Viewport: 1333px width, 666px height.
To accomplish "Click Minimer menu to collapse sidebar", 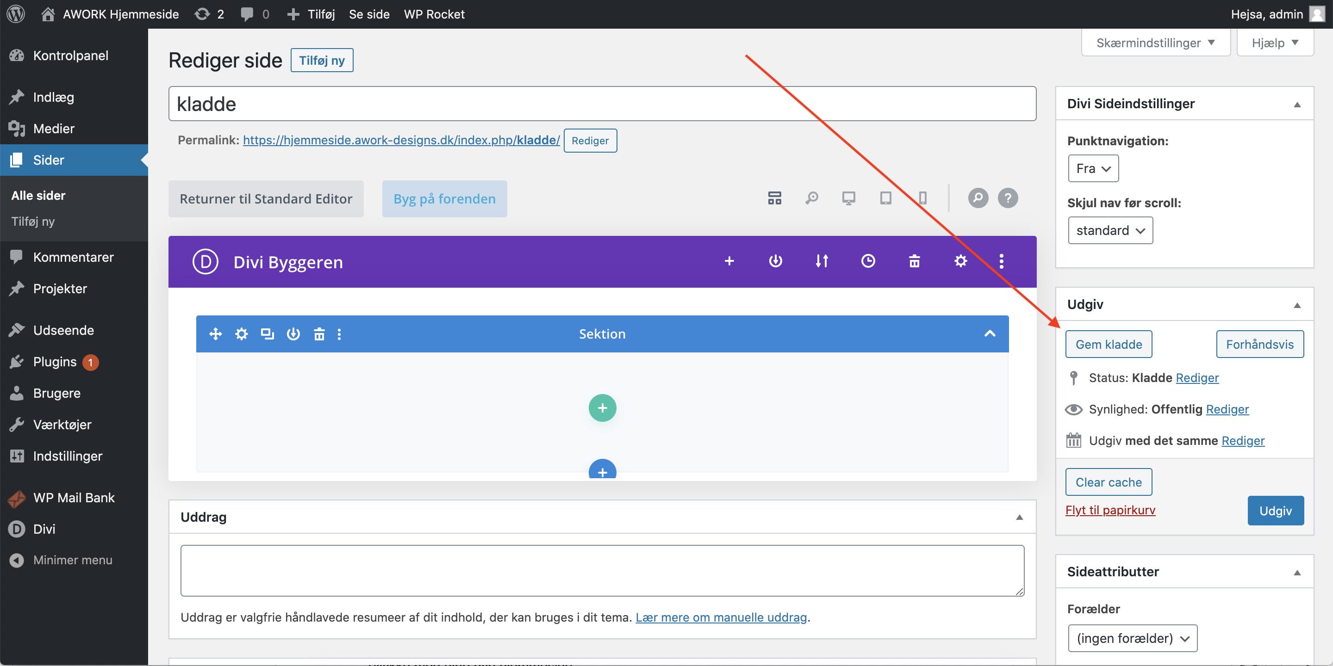I will 74,560.
